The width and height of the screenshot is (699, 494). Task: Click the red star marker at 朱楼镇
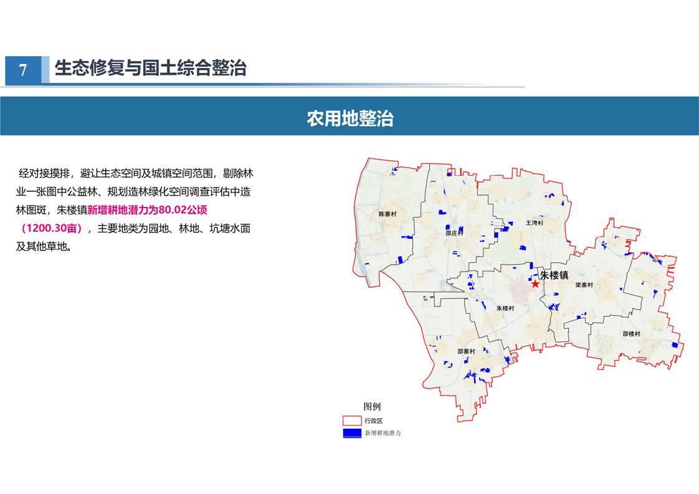tap(535, 284)
